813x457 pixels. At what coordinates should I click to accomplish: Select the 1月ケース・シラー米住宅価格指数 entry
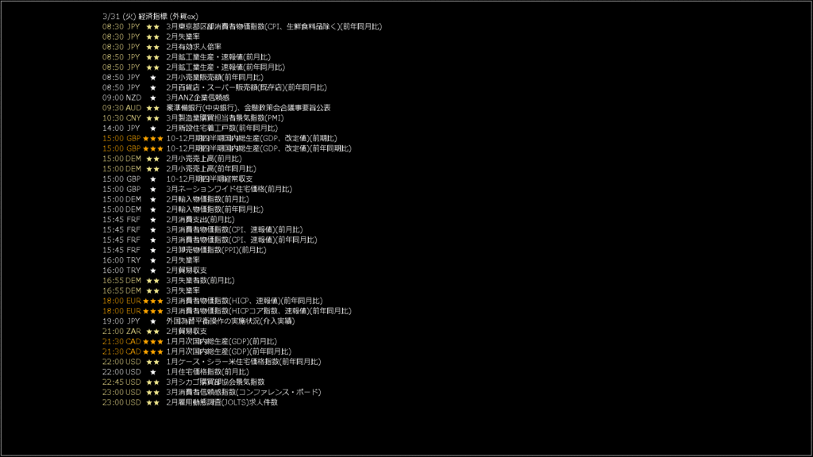coord(244,362)
